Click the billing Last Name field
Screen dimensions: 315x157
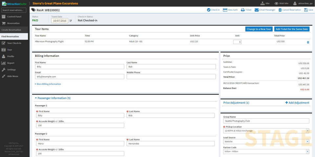point(171,67)
